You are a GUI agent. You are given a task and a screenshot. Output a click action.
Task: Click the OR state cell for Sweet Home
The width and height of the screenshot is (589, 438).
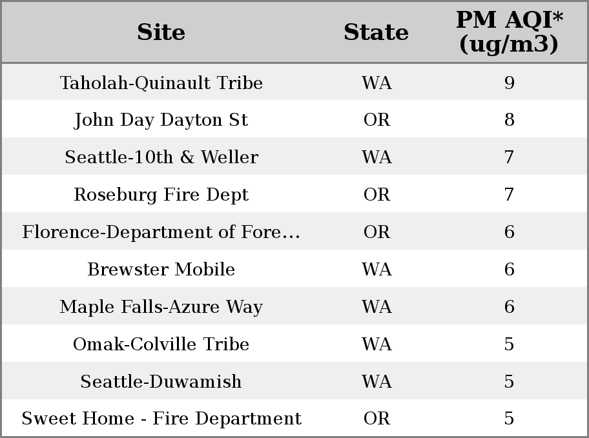coord(377,419)
